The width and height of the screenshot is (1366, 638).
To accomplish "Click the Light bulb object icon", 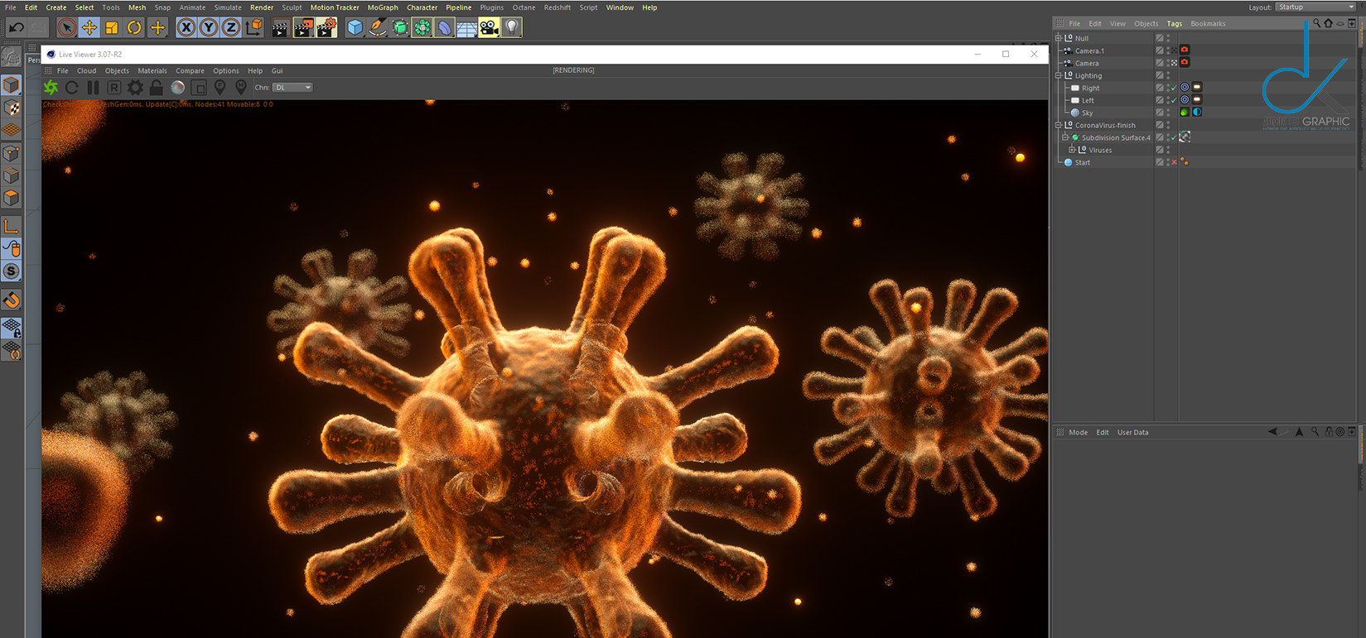I will click(512, 28).
